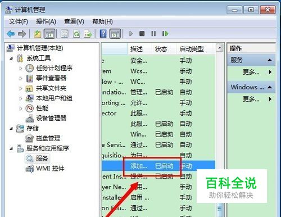The width and height of the screenshot is (281, 217).
Task: Click the Start Service play icon
Action: click(131, 34)
